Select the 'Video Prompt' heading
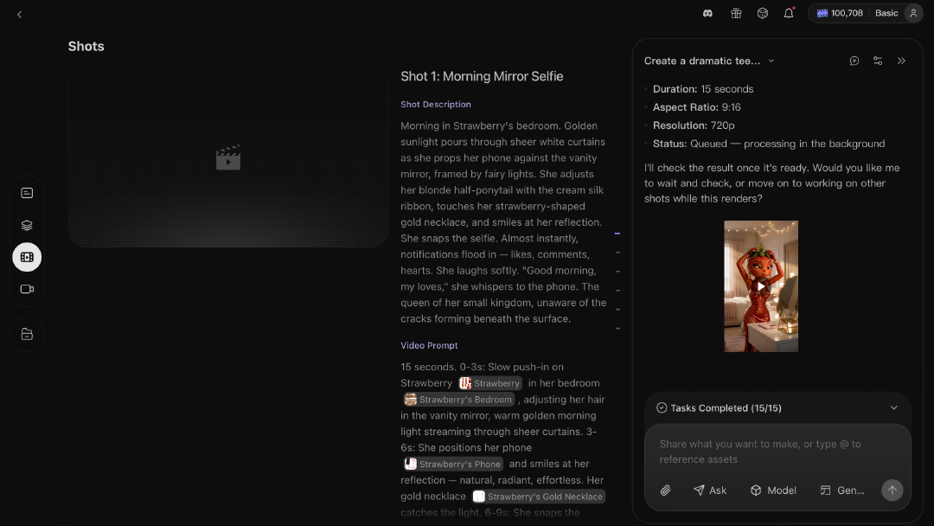934x526 pixels. (x=429, y=345)
